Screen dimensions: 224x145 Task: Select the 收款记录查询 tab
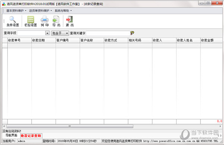31,136
